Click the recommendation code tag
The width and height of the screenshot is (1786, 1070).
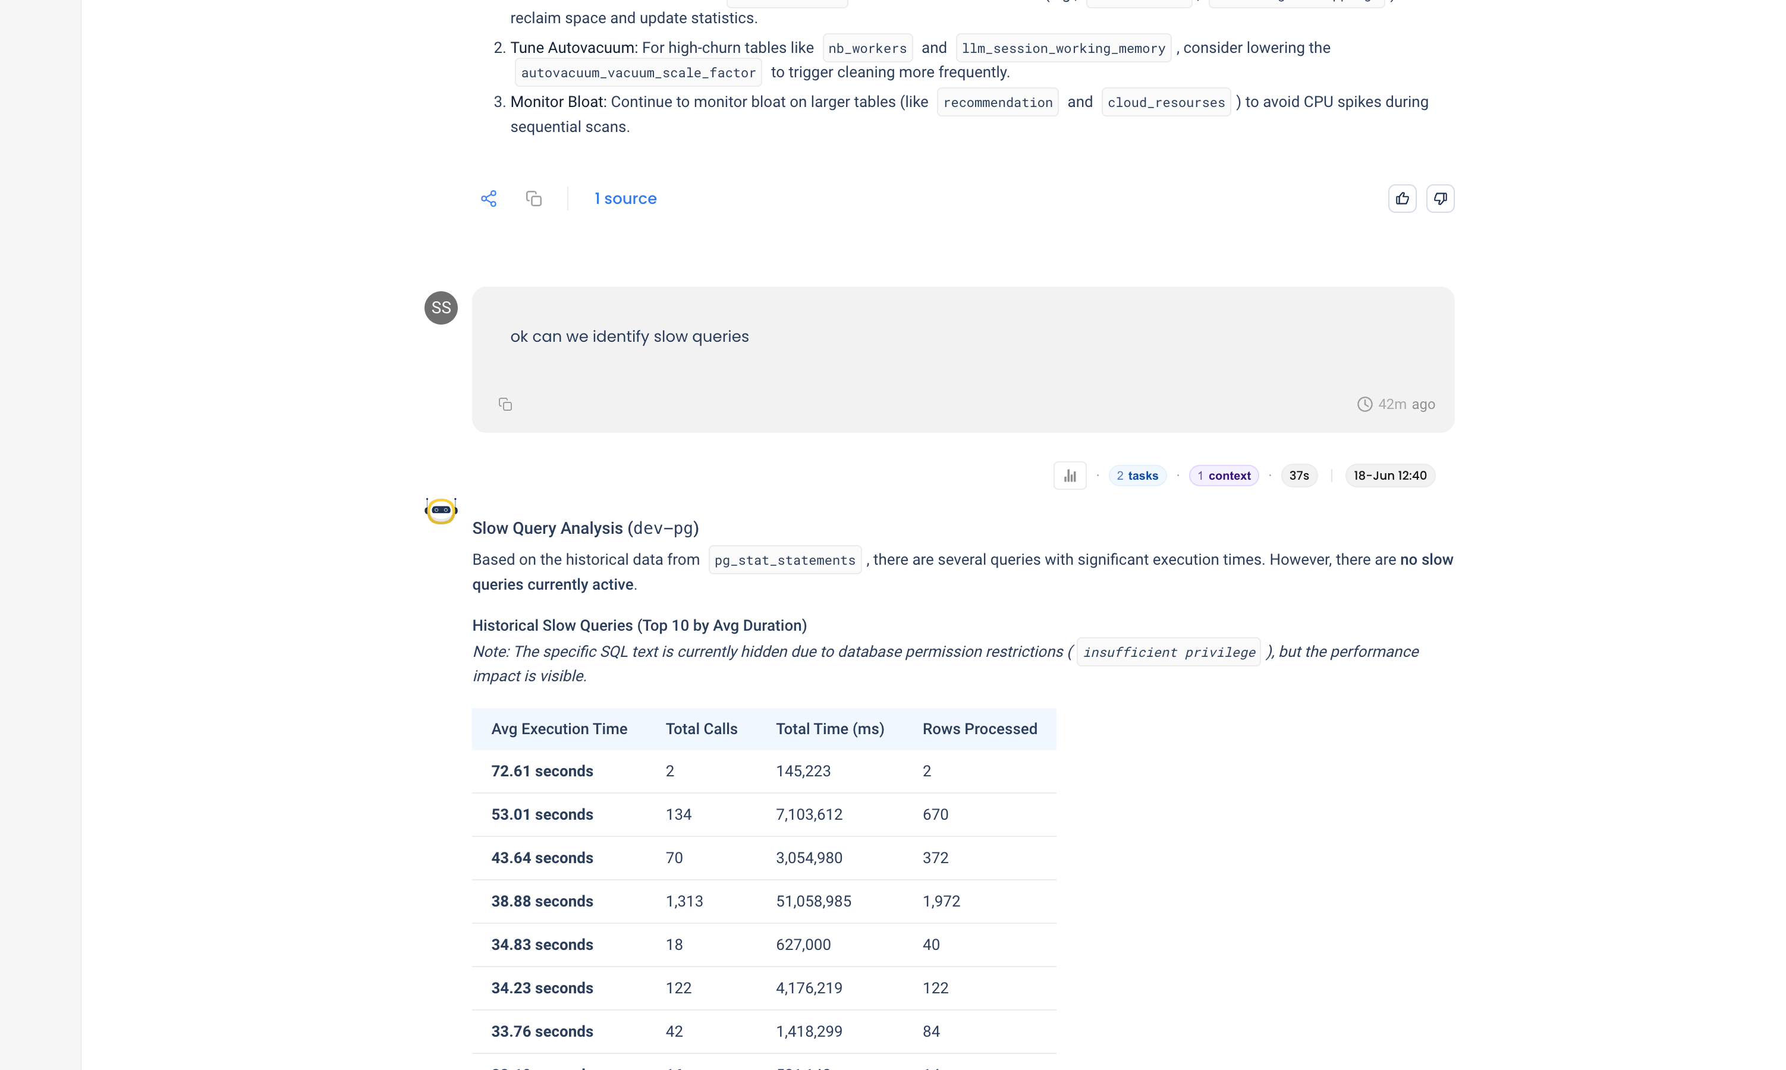point(997,102)
